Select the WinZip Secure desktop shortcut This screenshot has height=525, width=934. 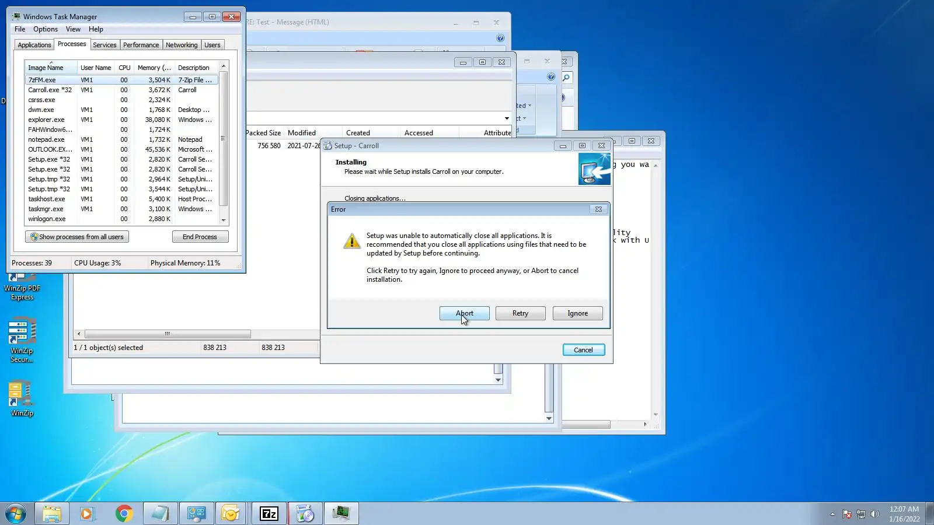[22, 340]
